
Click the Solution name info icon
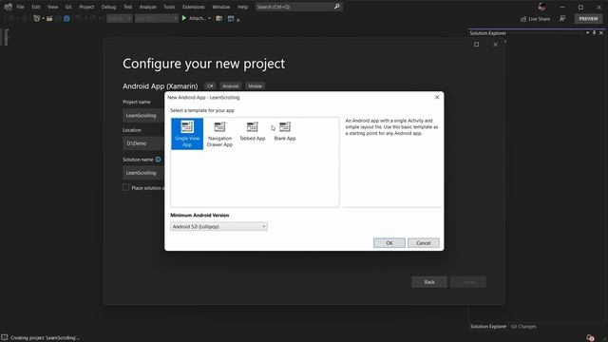pyautogui.click(x=159, y=160)
